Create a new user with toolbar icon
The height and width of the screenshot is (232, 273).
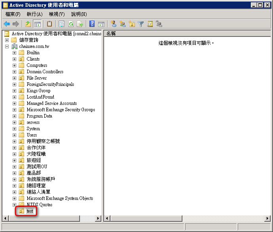coord(113,24)
